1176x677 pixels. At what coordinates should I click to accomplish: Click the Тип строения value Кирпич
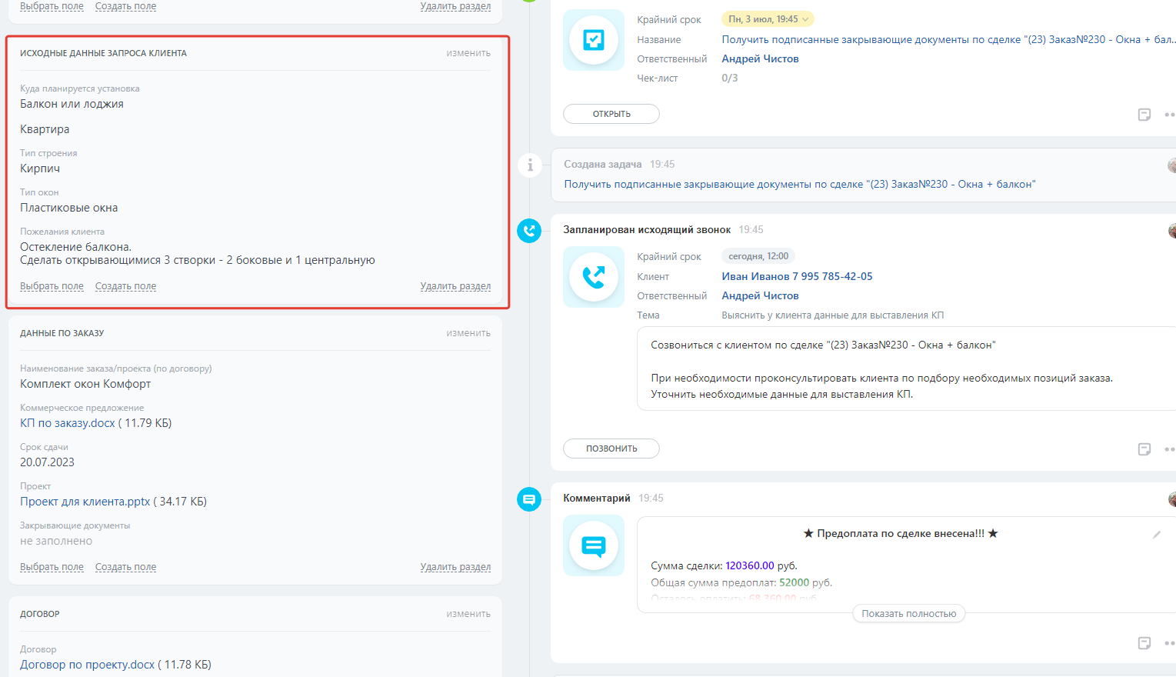pyautogui.click(x=40, y=168)
